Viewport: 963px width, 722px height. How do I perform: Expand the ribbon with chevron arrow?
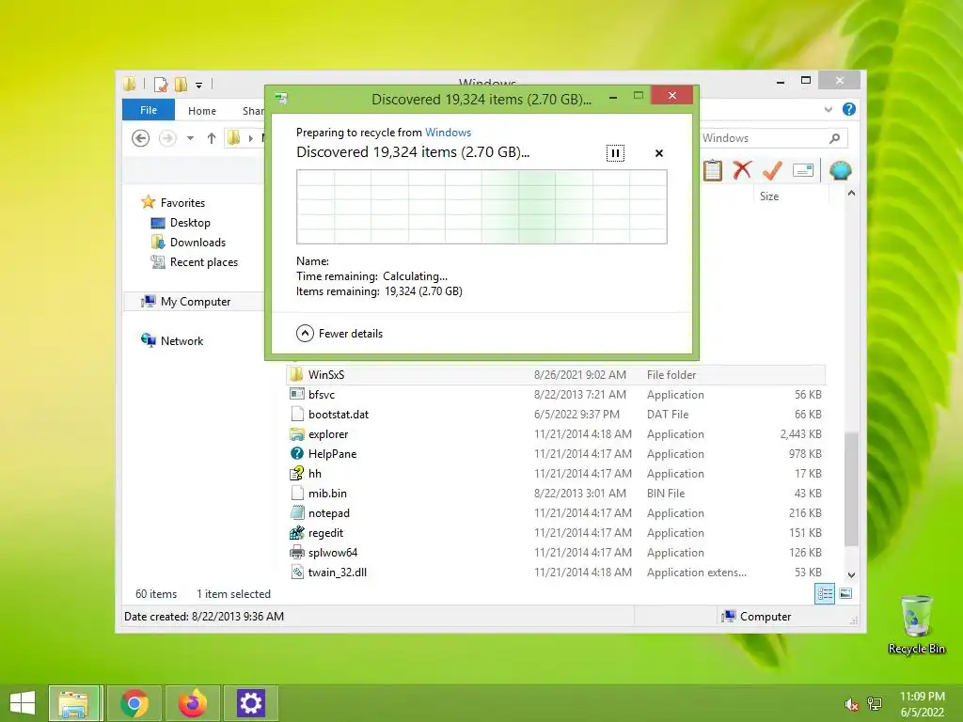pos(829,109)
